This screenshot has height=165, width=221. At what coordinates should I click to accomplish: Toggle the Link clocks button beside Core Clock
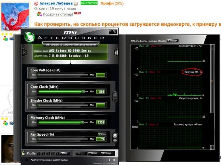(115, 97)
